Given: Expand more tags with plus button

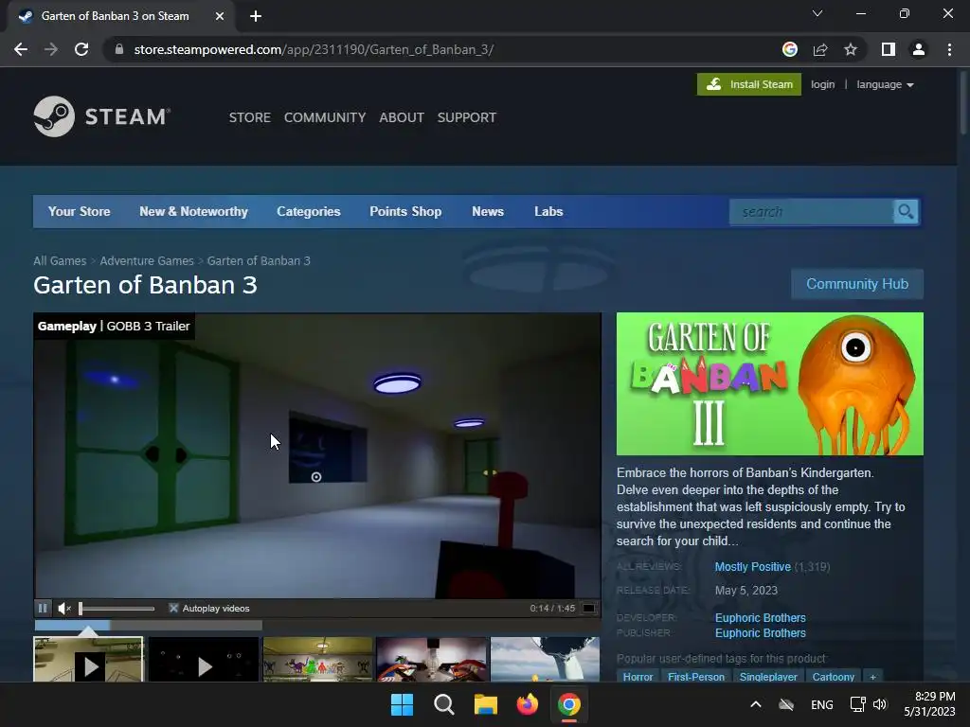Looking at the screenshot, I should (872, 676).
